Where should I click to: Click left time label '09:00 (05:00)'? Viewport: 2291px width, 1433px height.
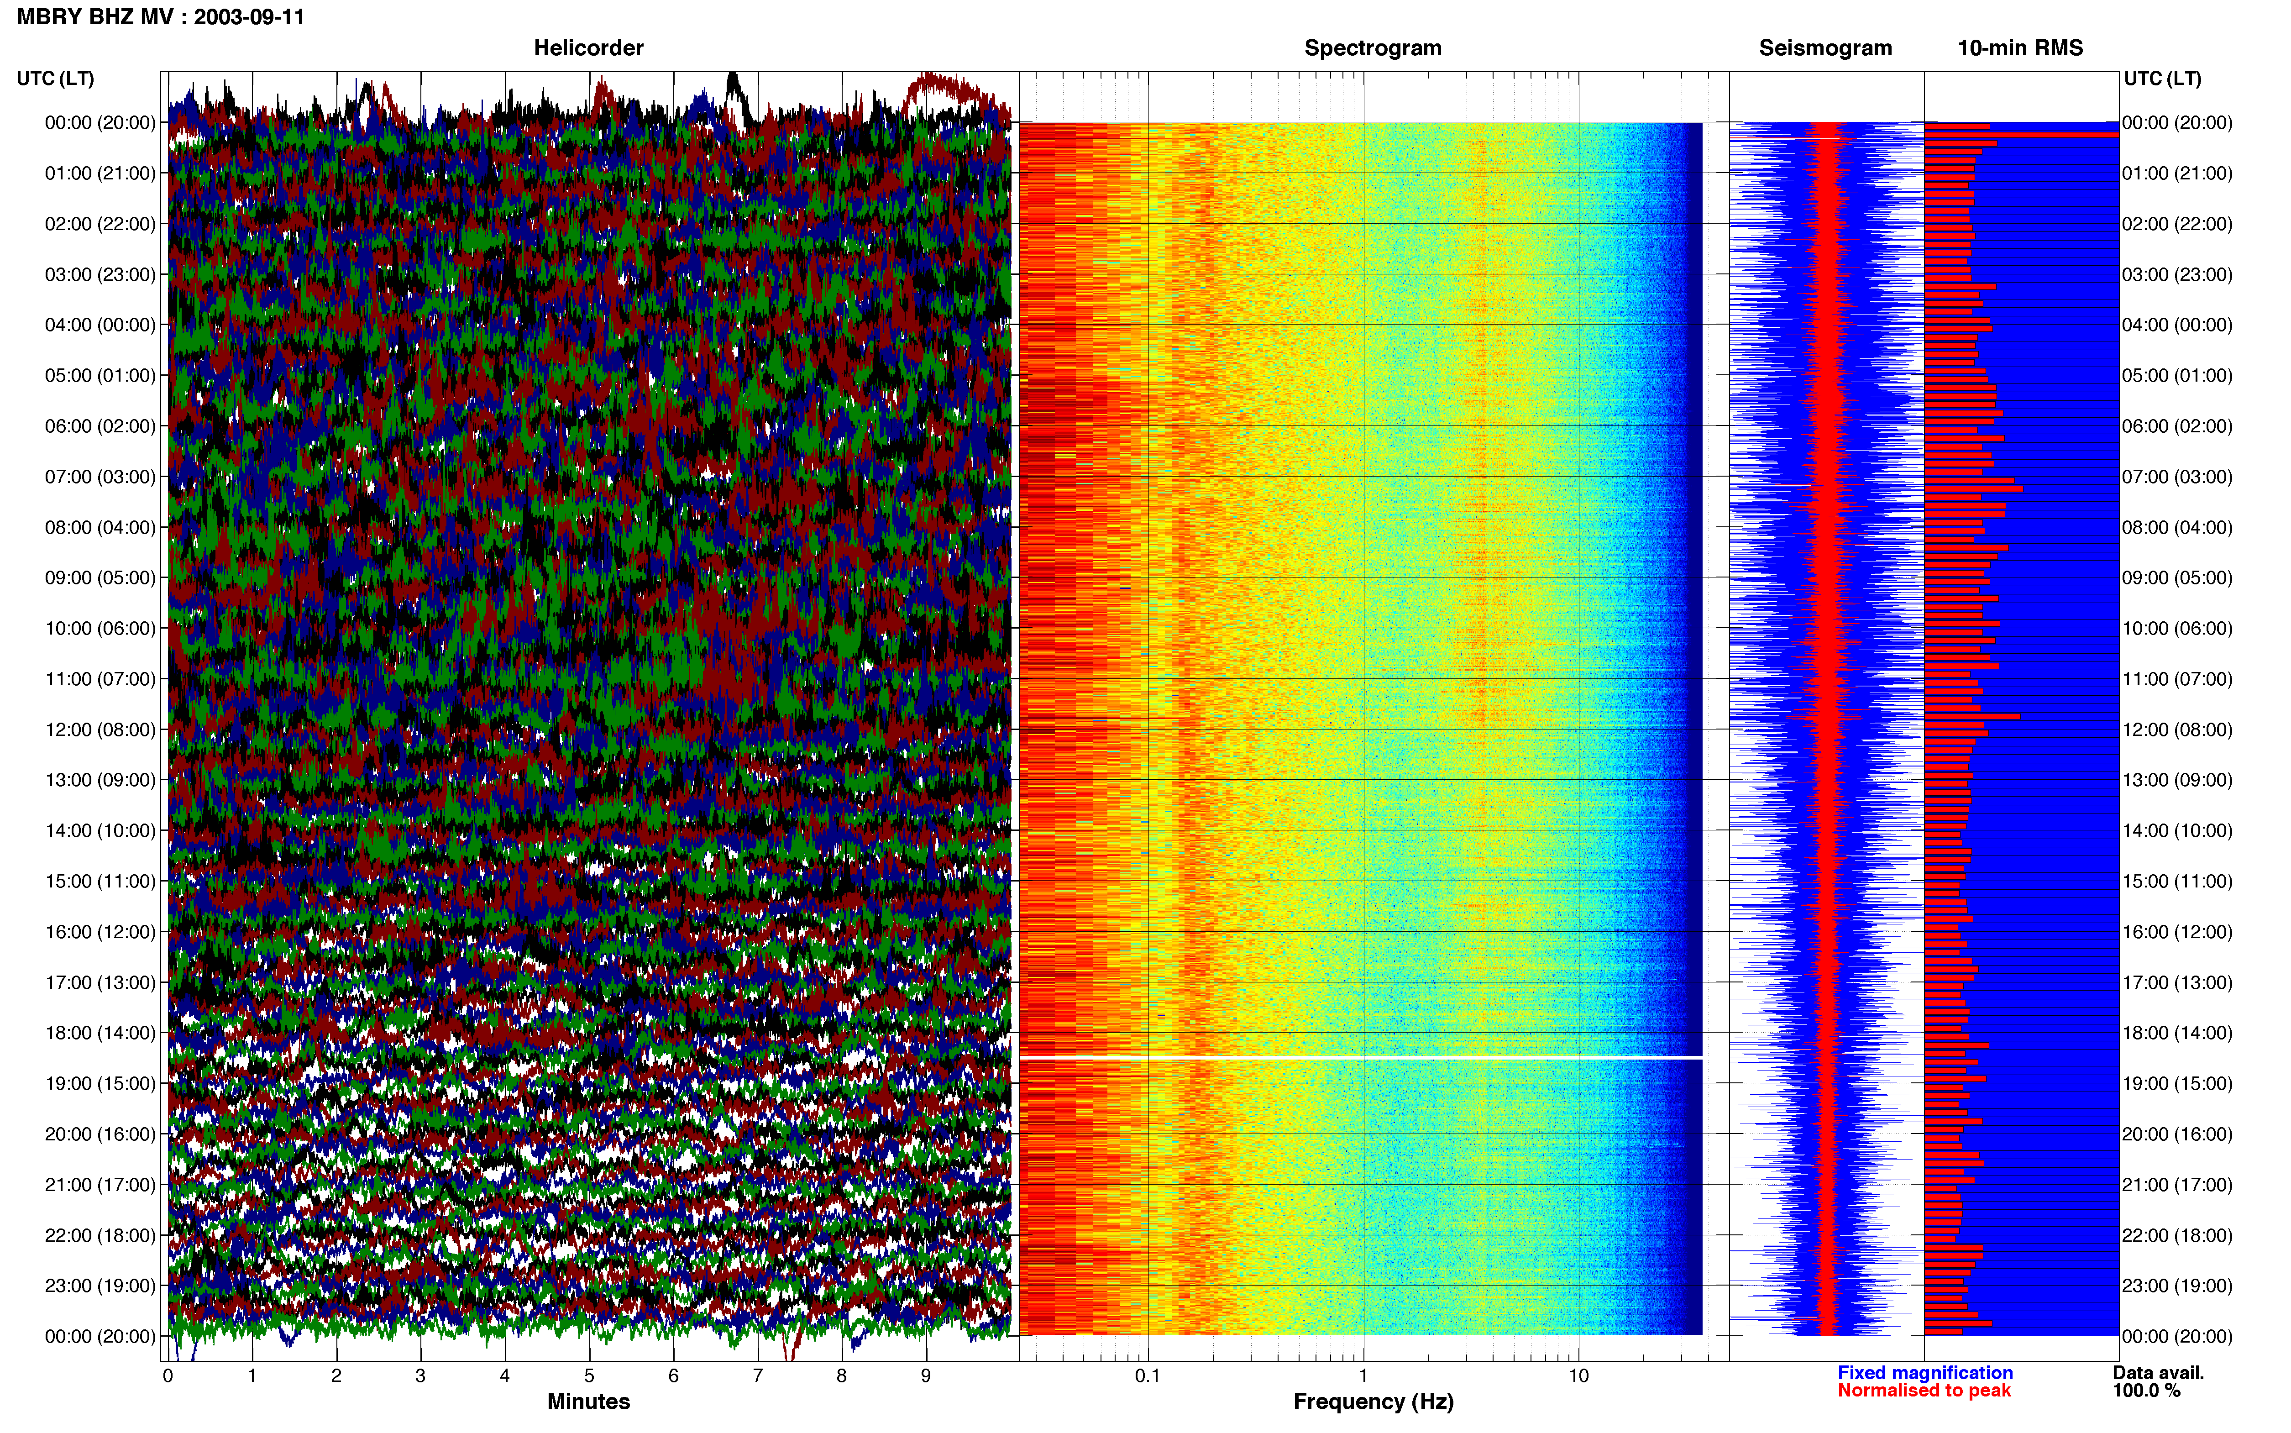click(x=100, y=578)
